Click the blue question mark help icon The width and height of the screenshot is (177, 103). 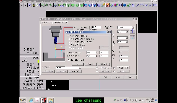[x=30, y=5]
